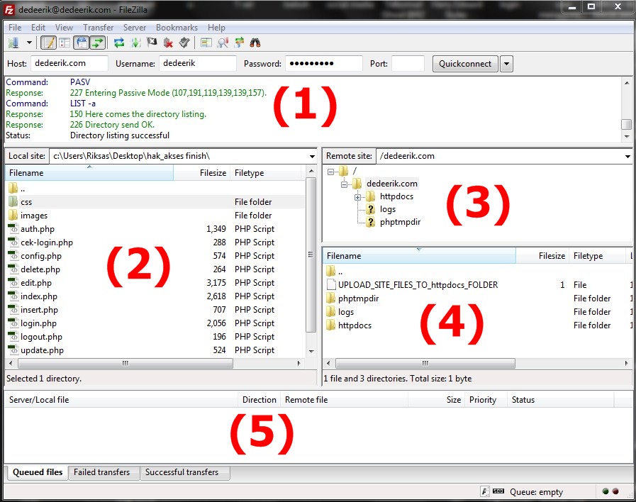Select the images folder in local list
Screen dimensions: 636x502
pyautogui.click(x=156, y=216)
